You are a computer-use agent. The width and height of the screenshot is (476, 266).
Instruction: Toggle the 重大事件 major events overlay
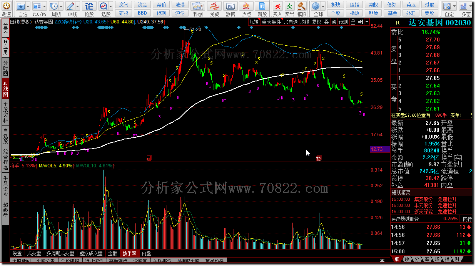coord(271,22)
